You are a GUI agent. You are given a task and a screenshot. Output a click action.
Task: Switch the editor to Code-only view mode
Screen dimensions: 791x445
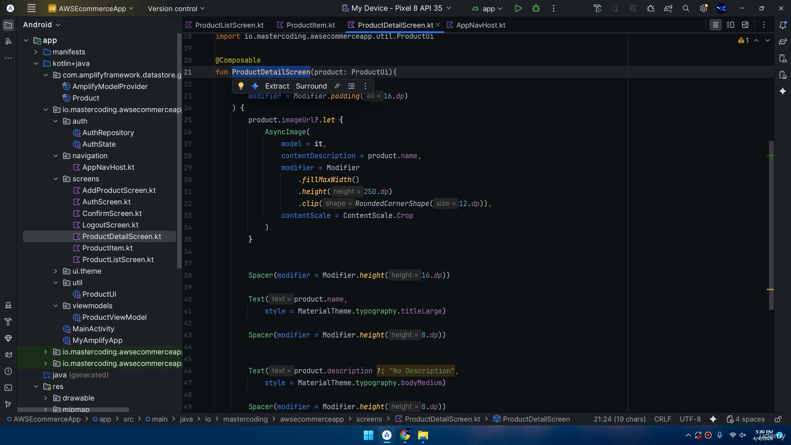[716, 25]
